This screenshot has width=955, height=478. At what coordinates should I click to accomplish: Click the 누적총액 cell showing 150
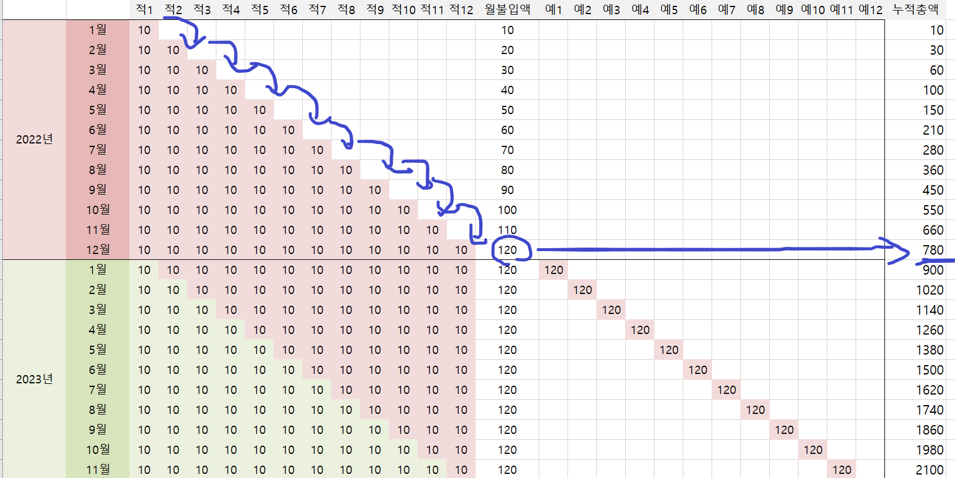[x=916, y=110]
